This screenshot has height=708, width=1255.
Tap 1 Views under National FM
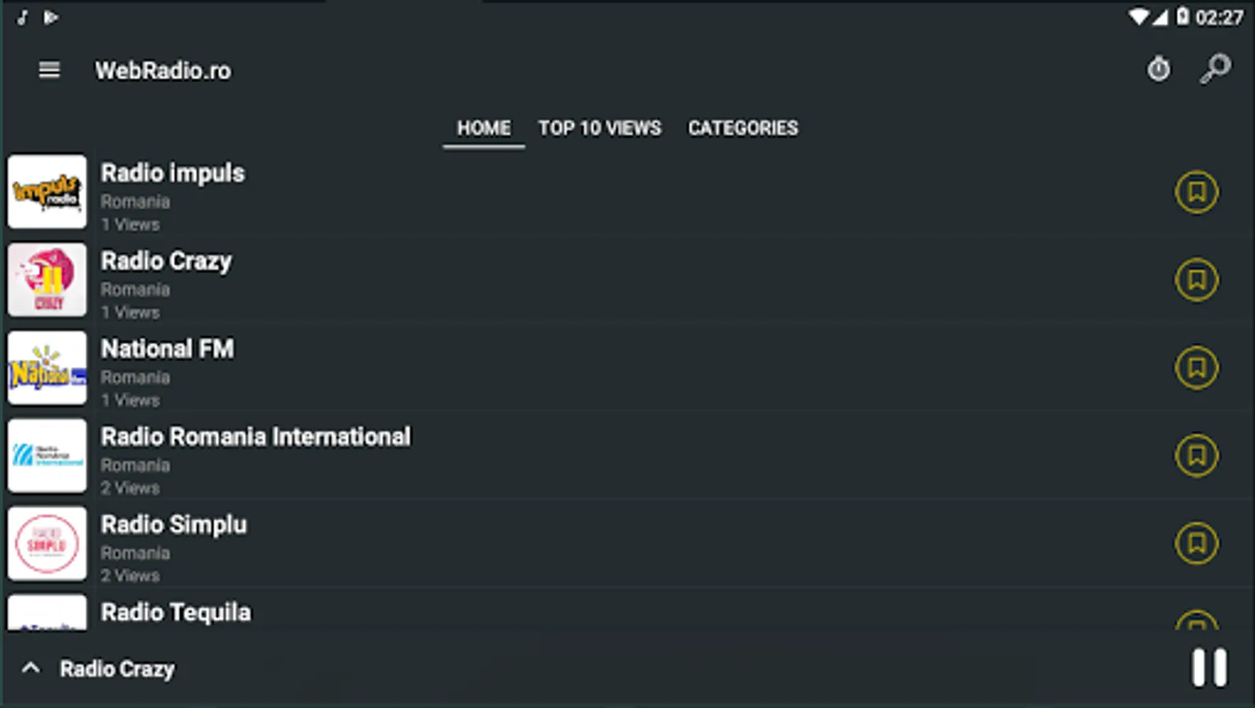[130, 400]
